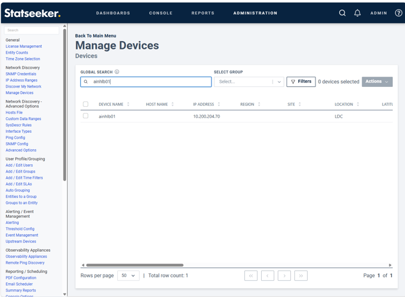Image resolution: width=405 pixels, height=297 pixels.
Task: Sort by Host Name arrows
Action: coord(172,104)
